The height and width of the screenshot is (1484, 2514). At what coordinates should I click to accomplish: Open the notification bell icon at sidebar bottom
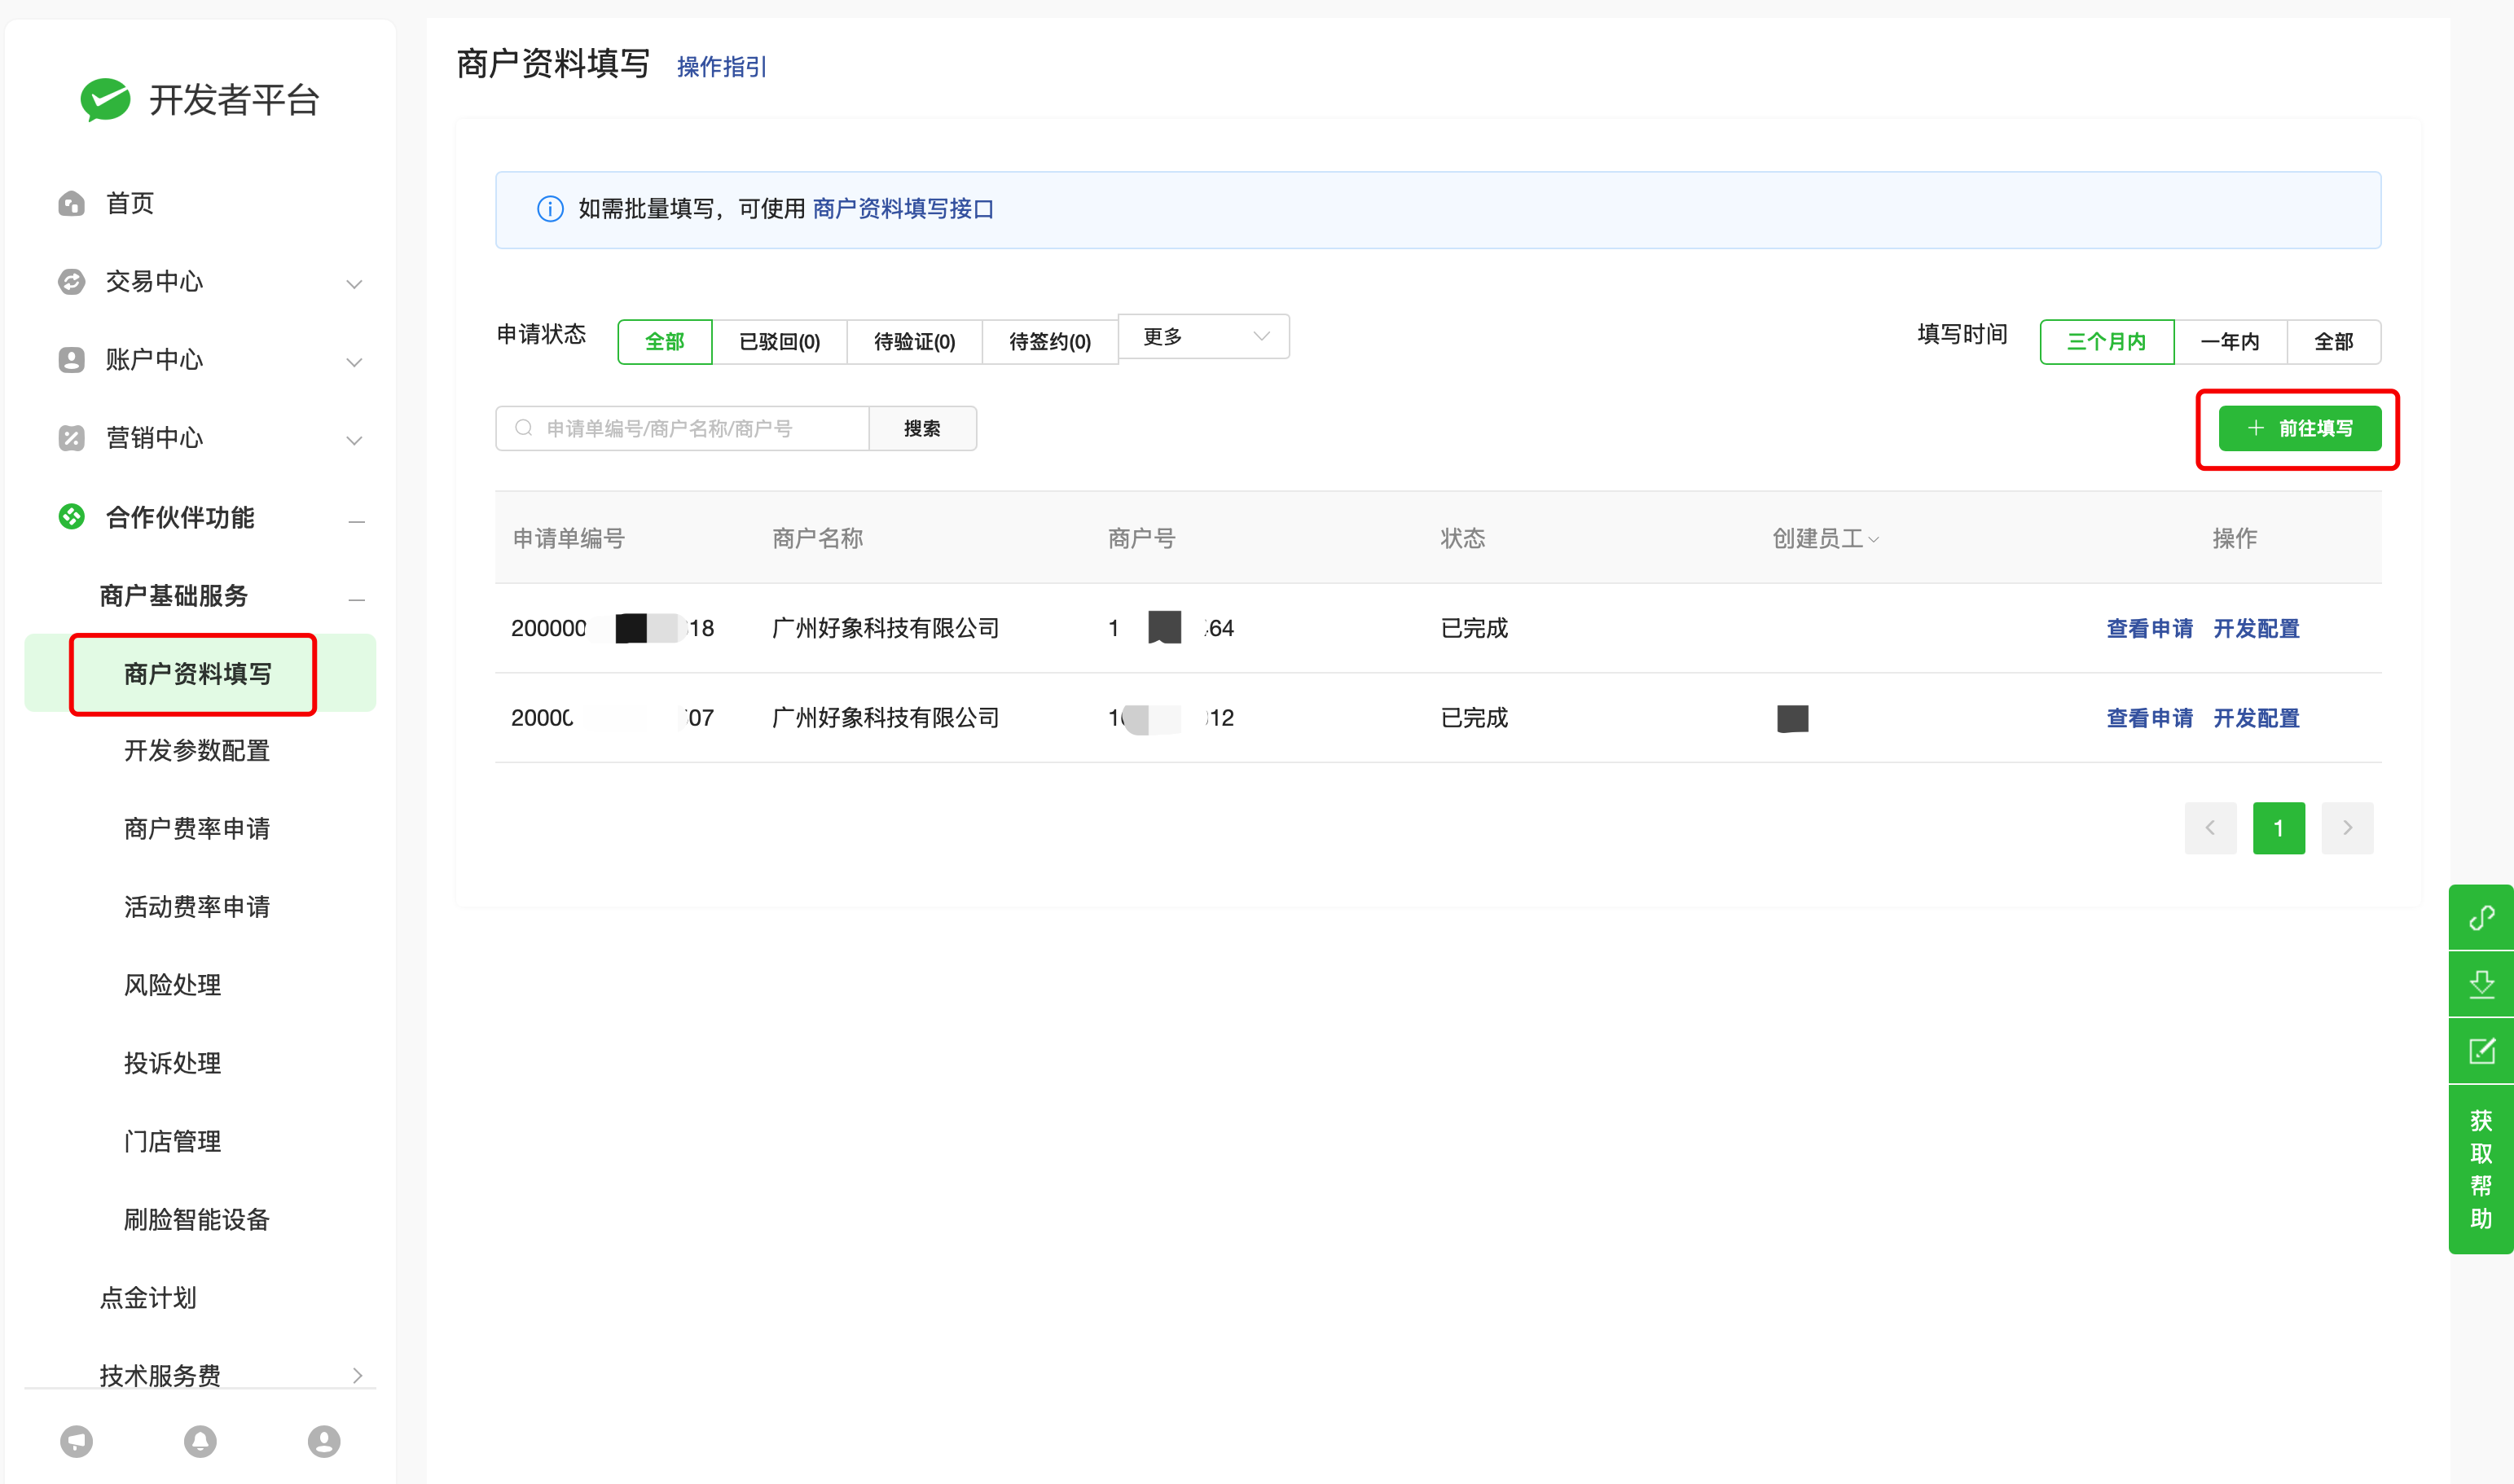point(200,1441)
